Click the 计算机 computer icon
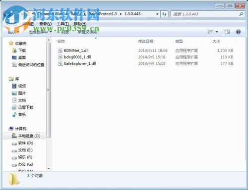Image resolution: width=248 pixels, height=190 pixels. [11, 129]
